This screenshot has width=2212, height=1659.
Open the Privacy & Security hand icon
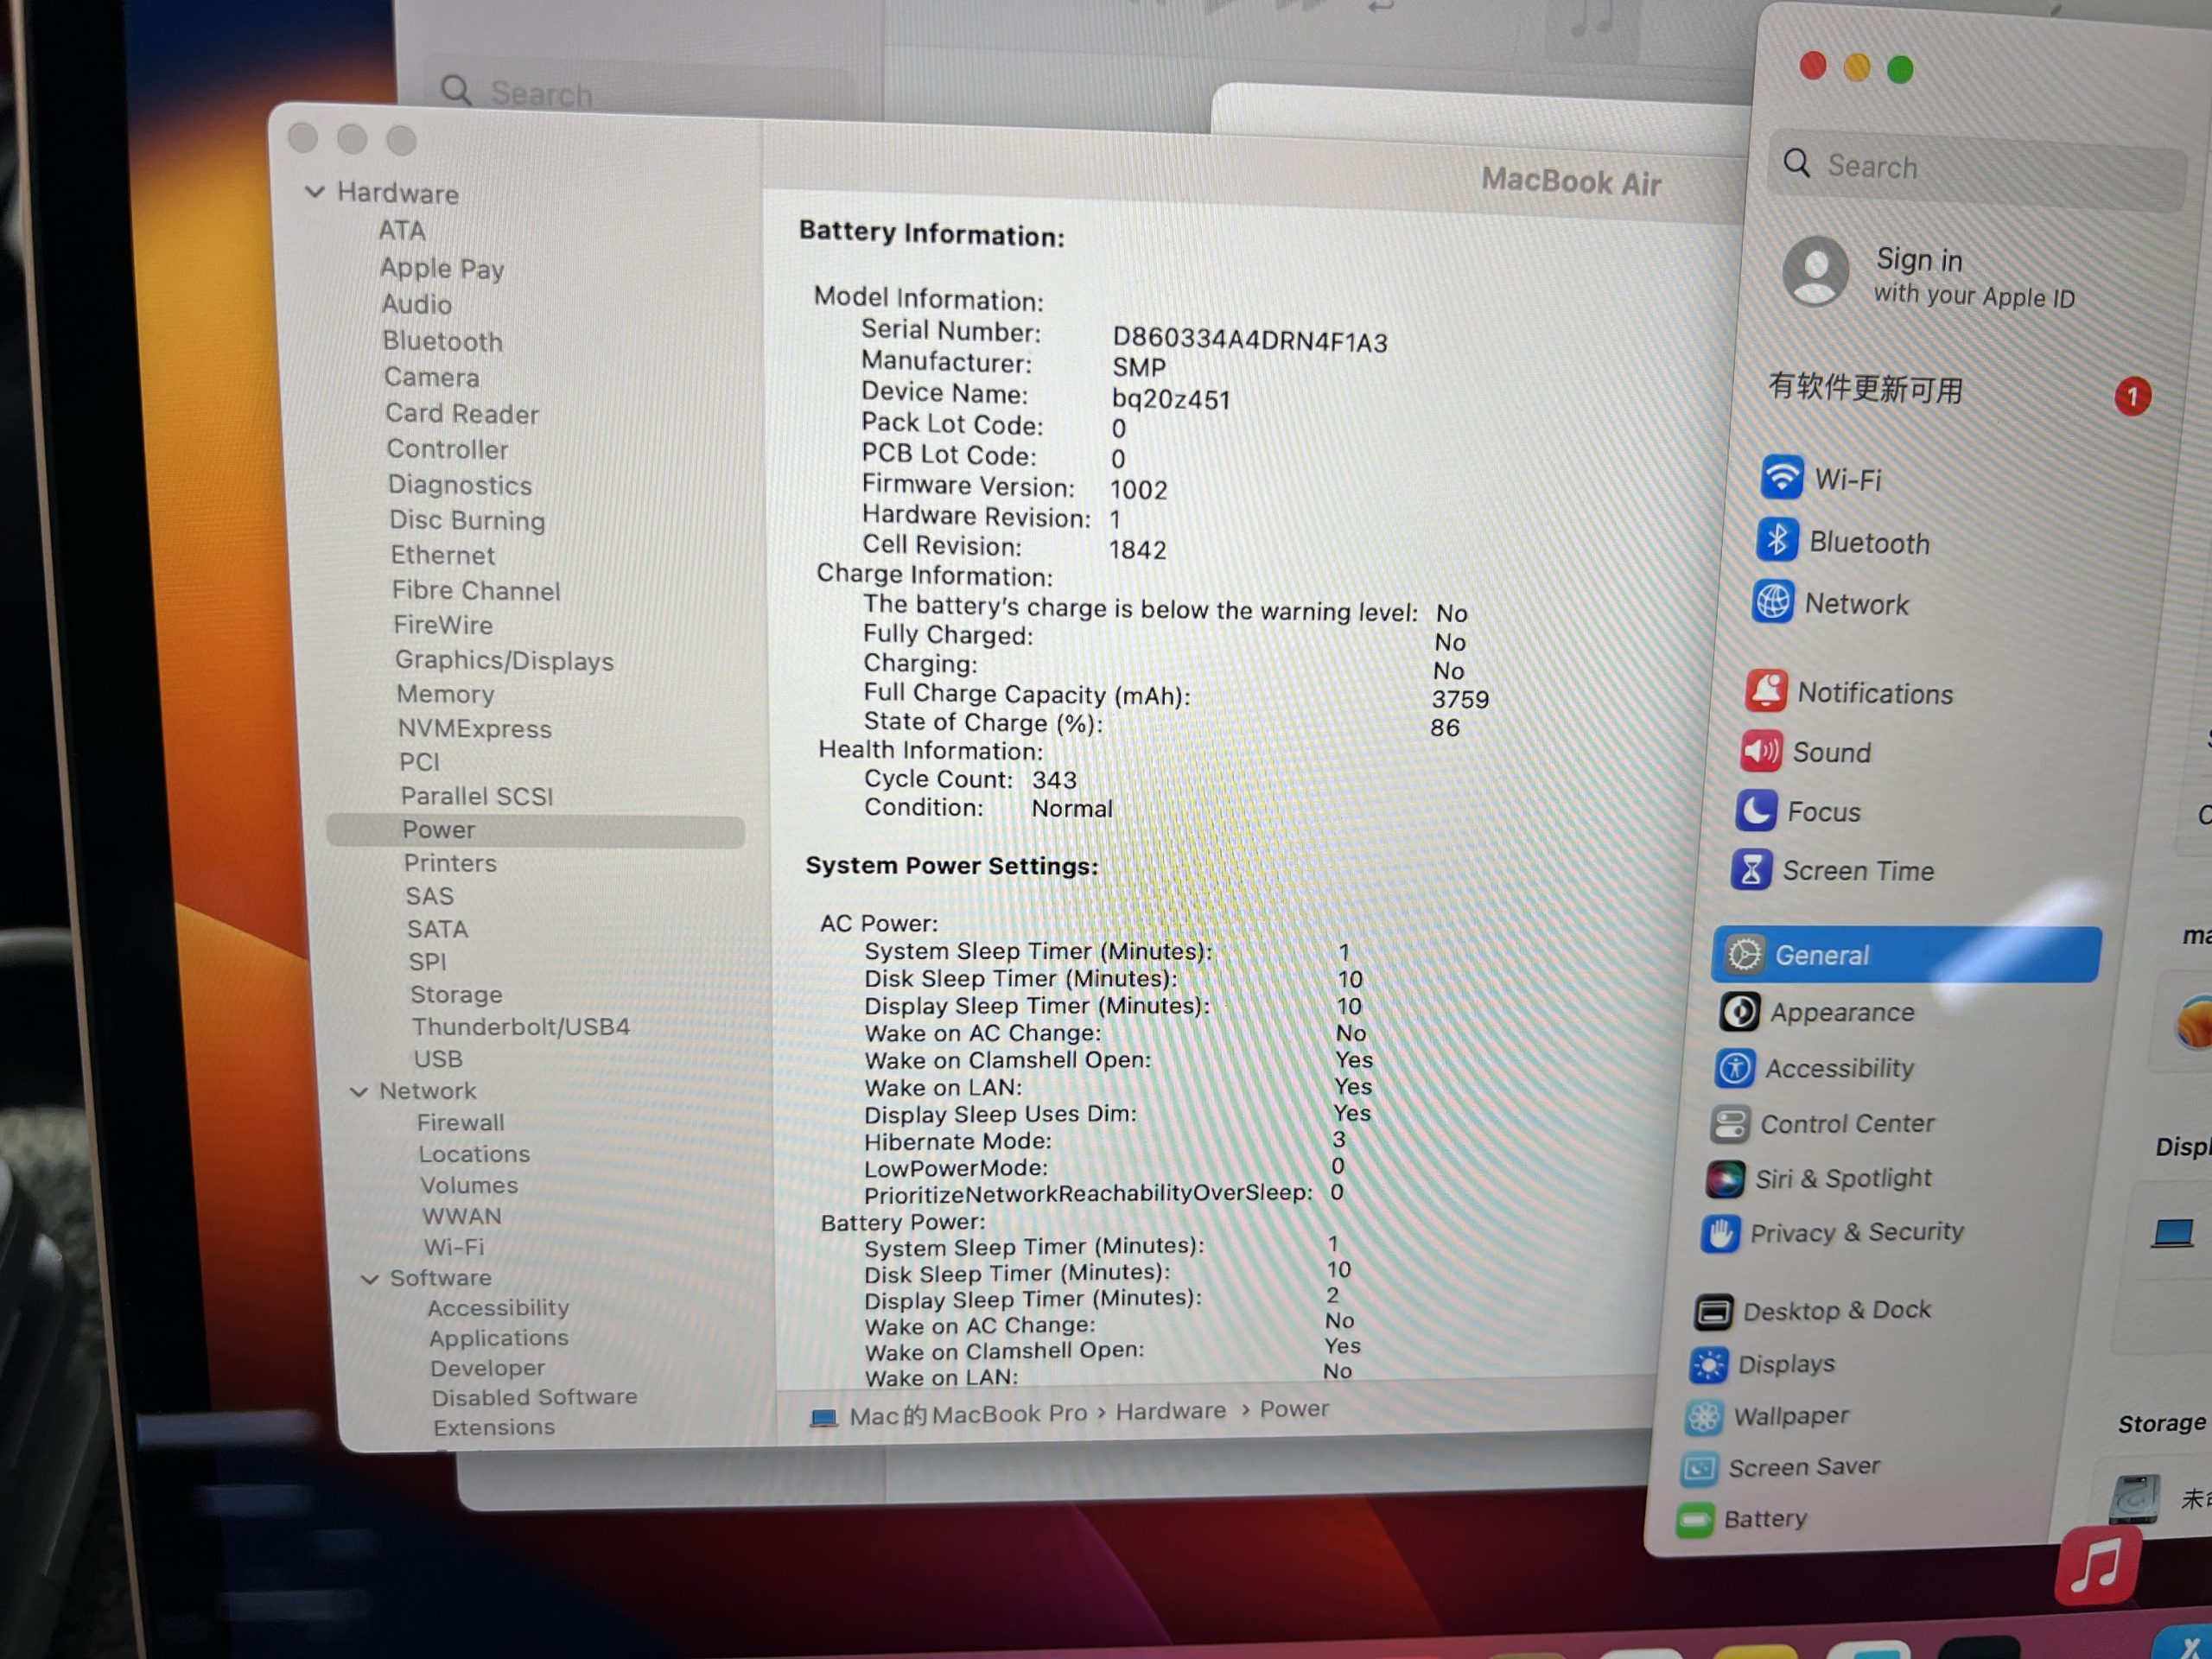coord(1721,1234)
